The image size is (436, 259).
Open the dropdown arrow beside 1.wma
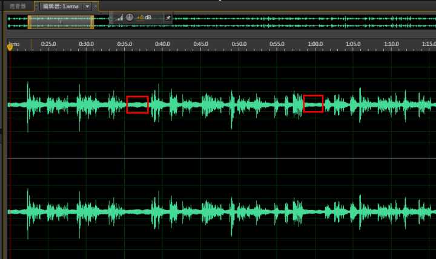click(x=87, y=6)
